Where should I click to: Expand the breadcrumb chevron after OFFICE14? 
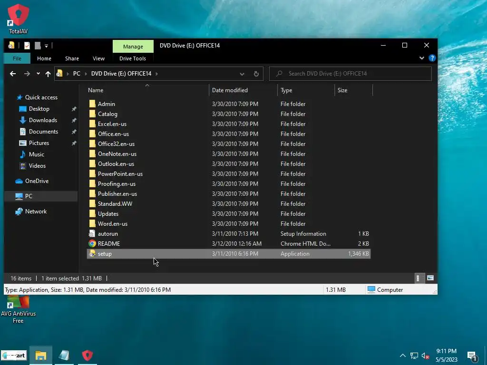[156, 74]
